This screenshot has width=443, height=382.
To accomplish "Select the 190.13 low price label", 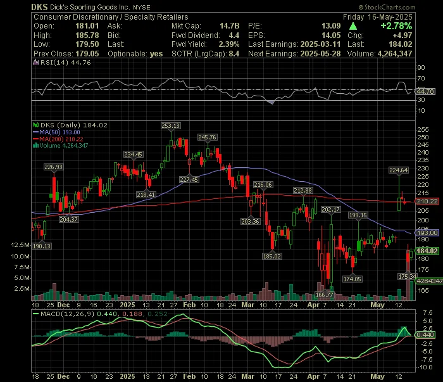I will 42,246.
